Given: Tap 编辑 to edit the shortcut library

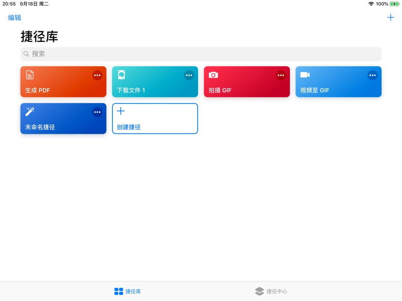Looking at the screenshot, I should [x=14, y=17].
